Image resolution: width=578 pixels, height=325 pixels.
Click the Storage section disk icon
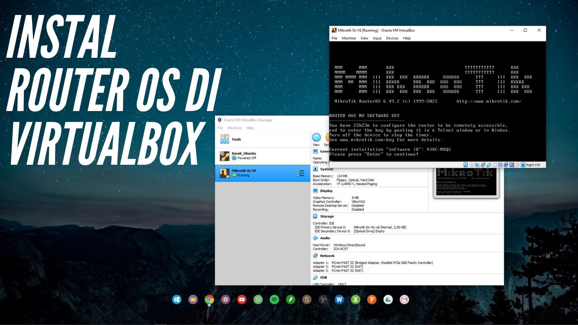point(315,217)
